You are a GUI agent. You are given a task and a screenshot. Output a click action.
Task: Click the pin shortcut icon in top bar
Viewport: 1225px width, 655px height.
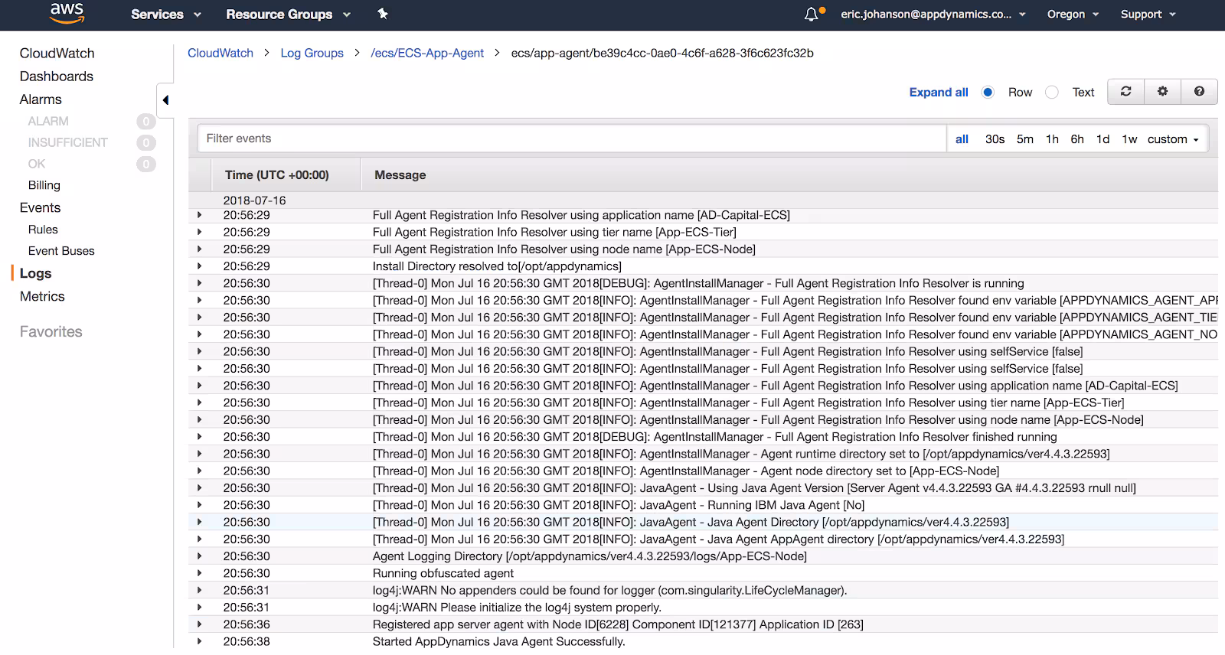click(383, 14)
